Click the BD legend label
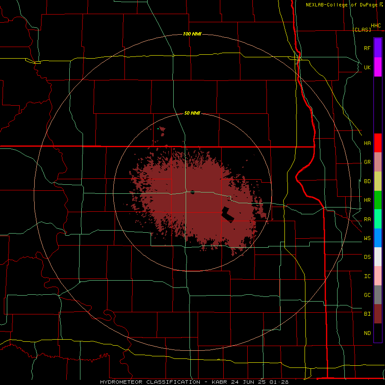This screenshot has width=385, height=385. click(x=367, y=181)
